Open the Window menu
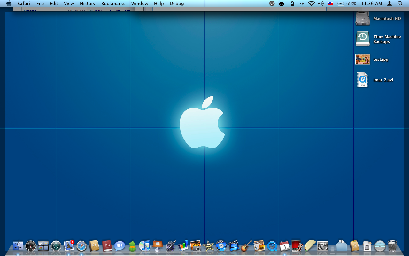The width and height of the screenshot is (409, 256). pos(140,4)
